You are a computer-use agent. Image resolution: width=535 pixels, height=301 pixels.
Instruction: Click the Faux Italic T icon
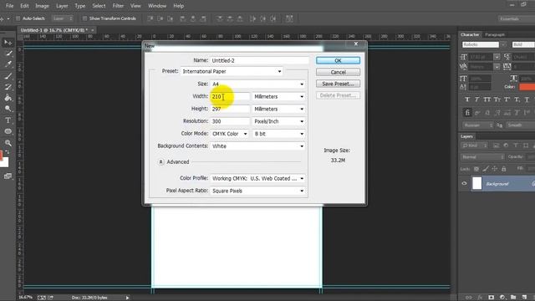click(x=477, y=99)
